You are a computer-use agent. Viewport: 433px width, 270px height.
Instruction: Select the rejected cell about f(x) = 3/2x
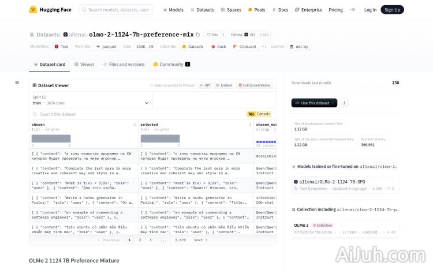(196, 186)
